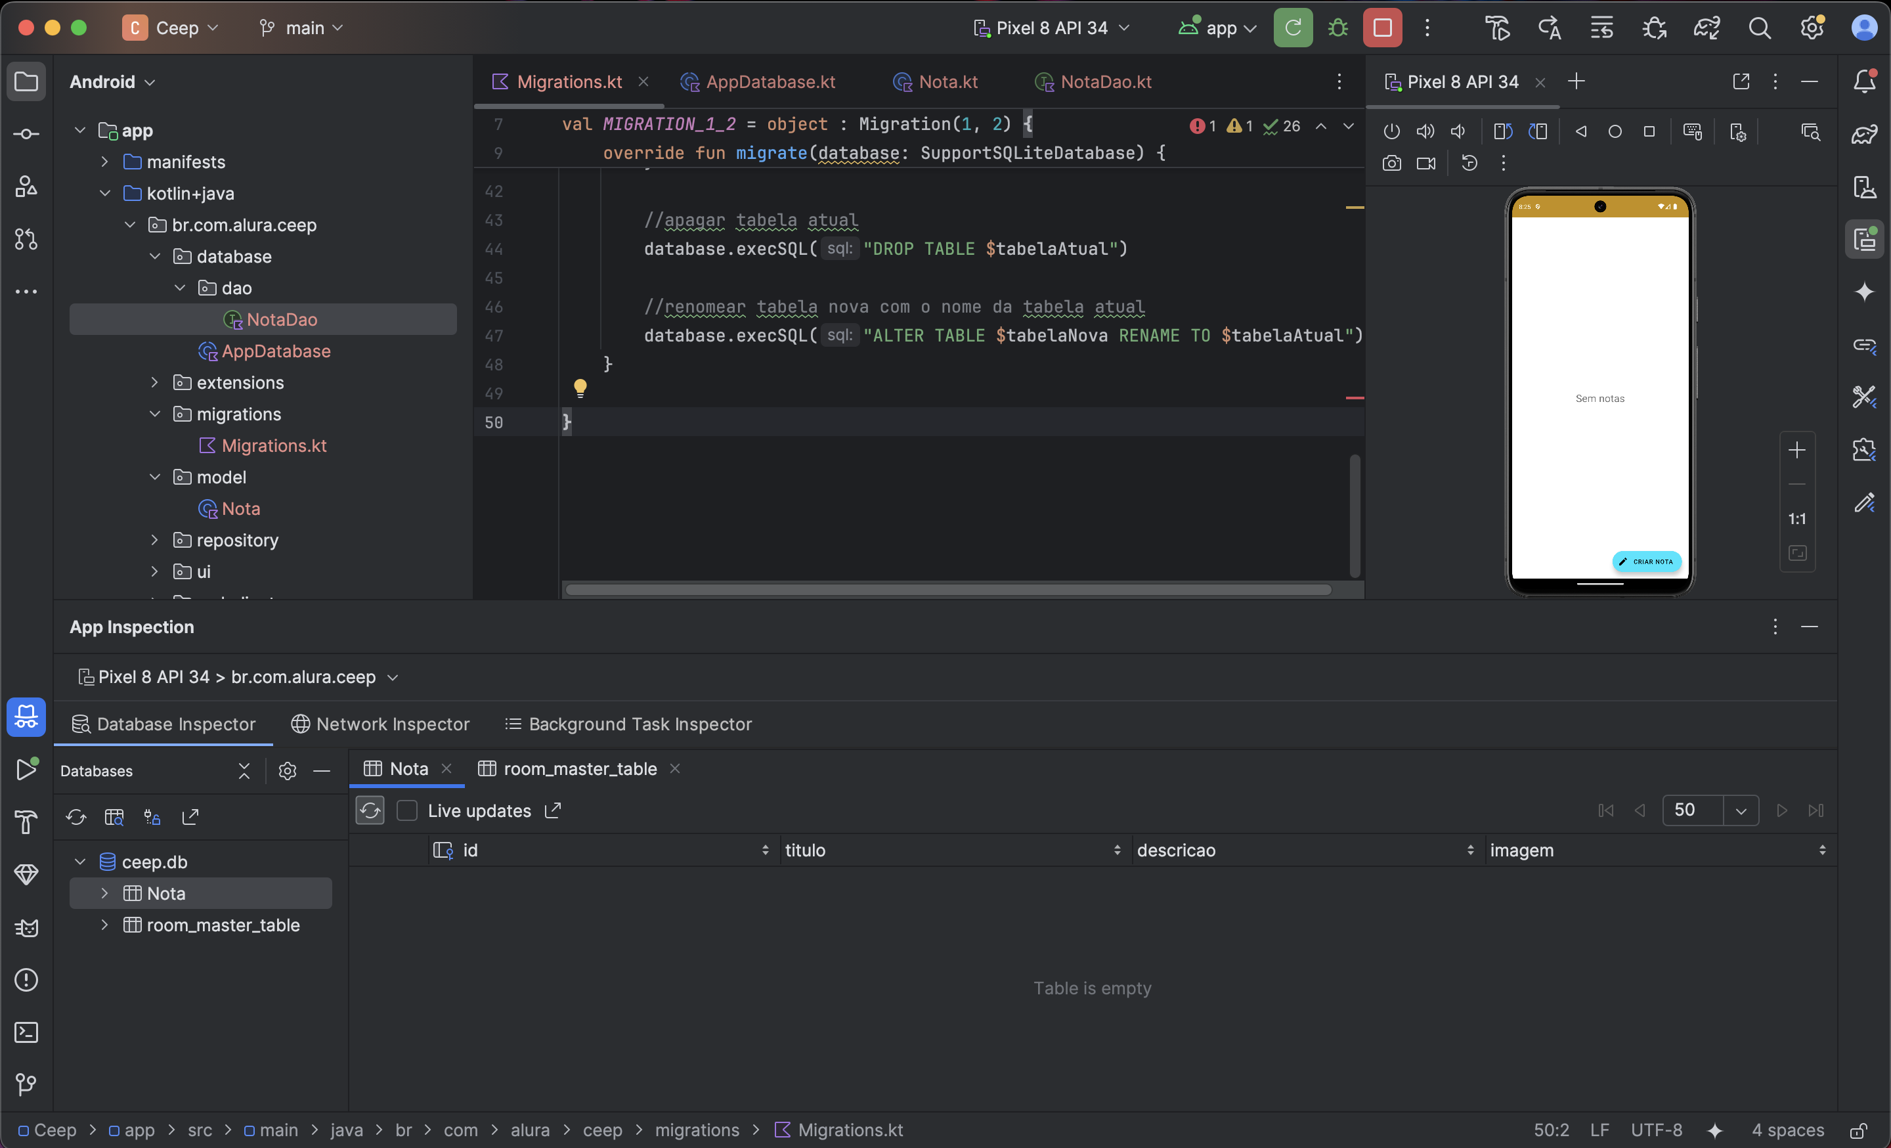Open the Gemini sparkle tool window
Image resolution: width=1891 pixels, height=1148 pixels.
(1864, 292)
